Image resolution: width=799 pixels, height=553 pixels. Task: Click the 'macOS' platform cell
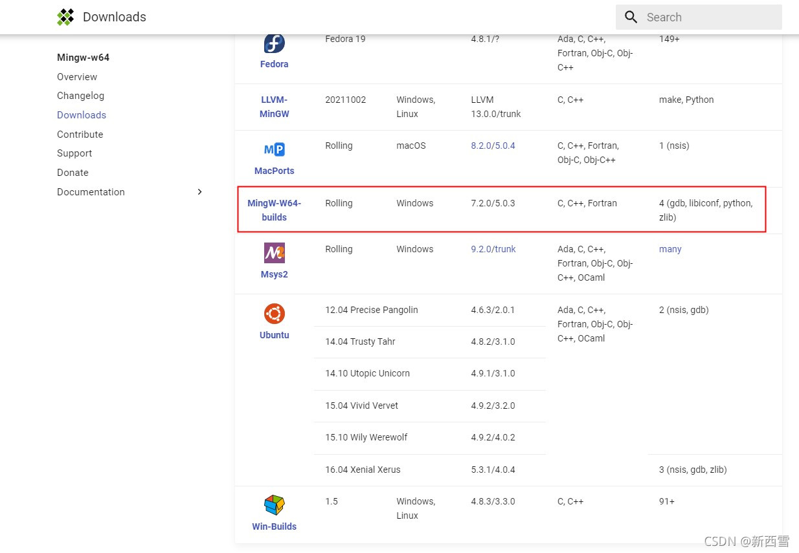[411, 146]
